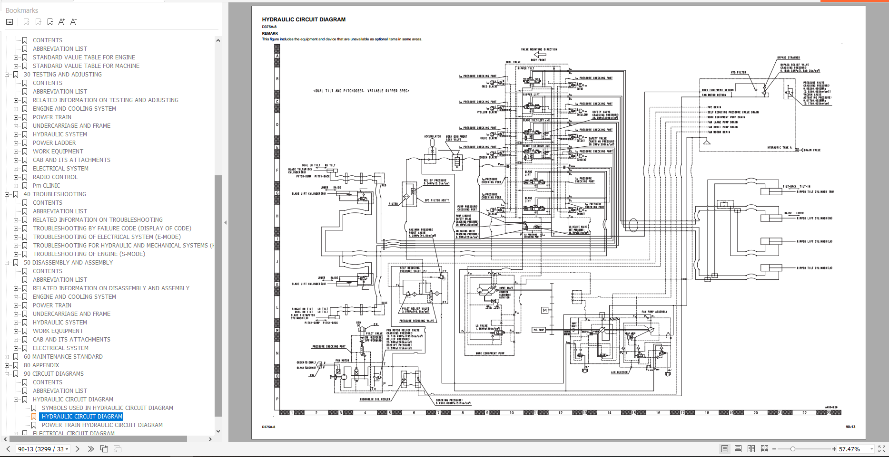Collapse the 40 TROUBLESHOOTING section
The width and height of the screenshot is (889, 457).
pos(7,194)
